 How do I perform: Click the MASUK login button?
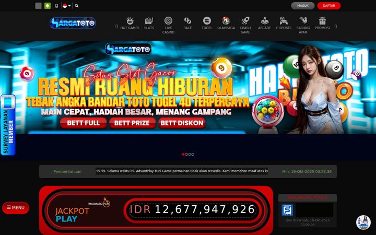tap(302, 6)
